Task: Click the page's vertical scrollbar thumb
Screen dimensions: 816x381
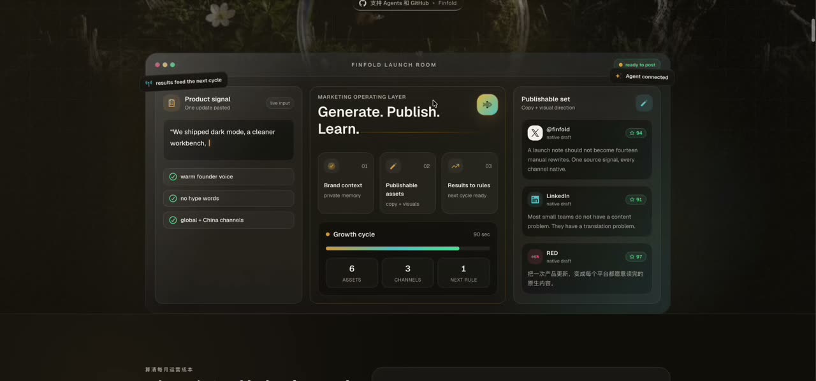Action: point(813,31)
